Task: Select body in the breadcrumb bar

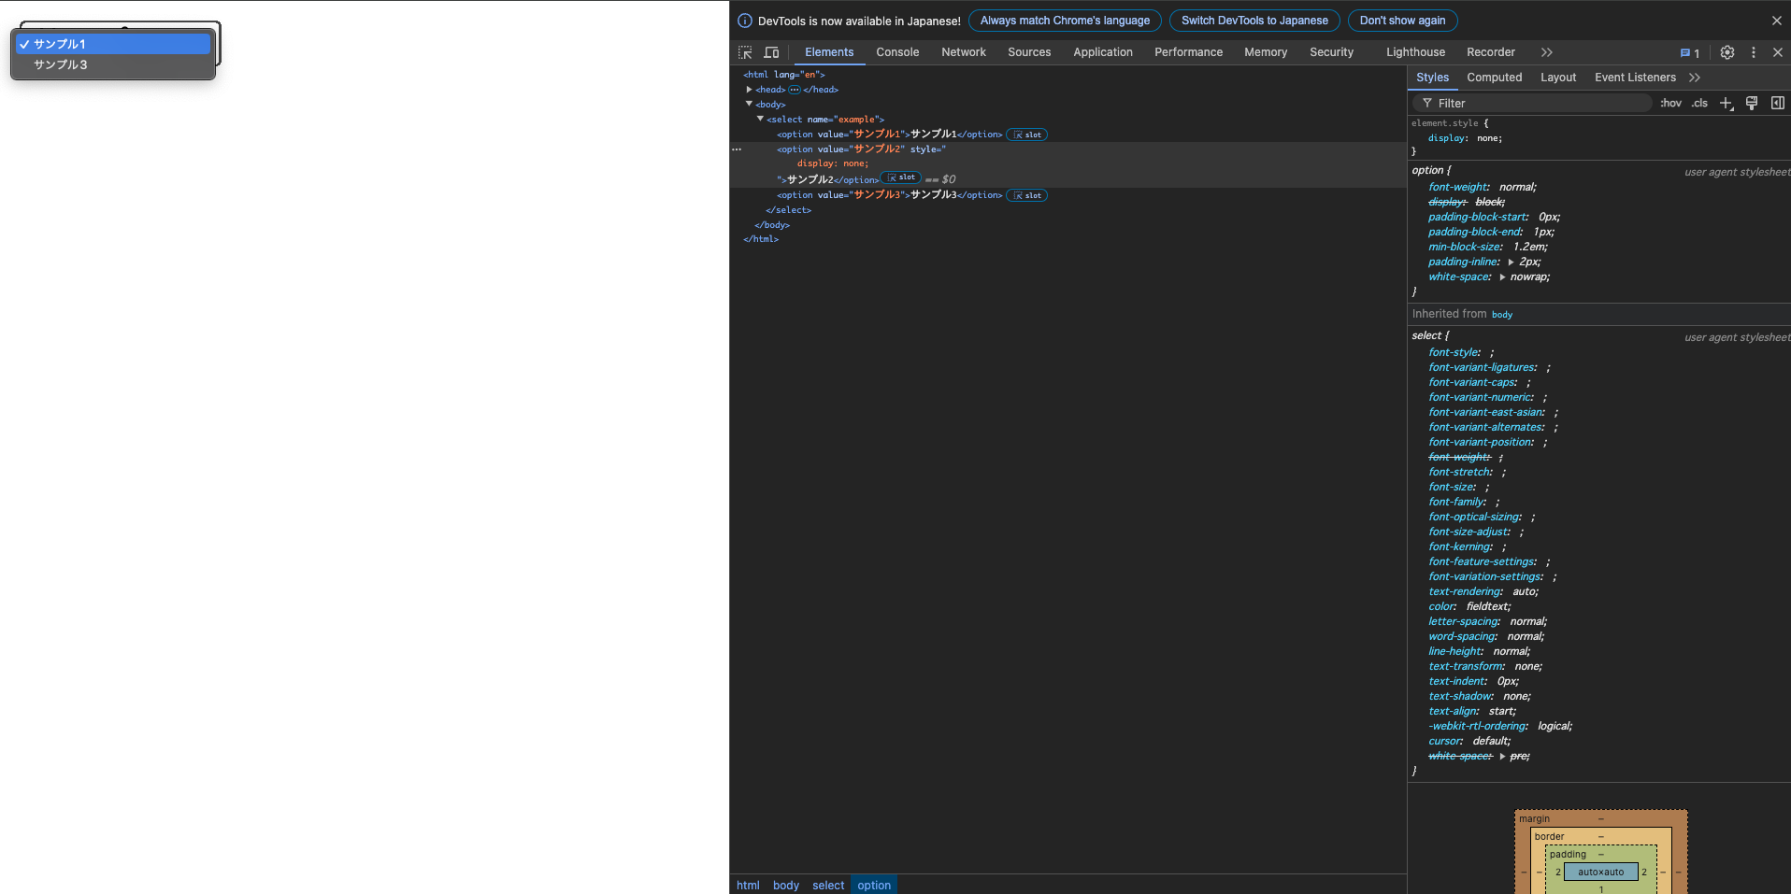Action: click(x=786, y=886)
